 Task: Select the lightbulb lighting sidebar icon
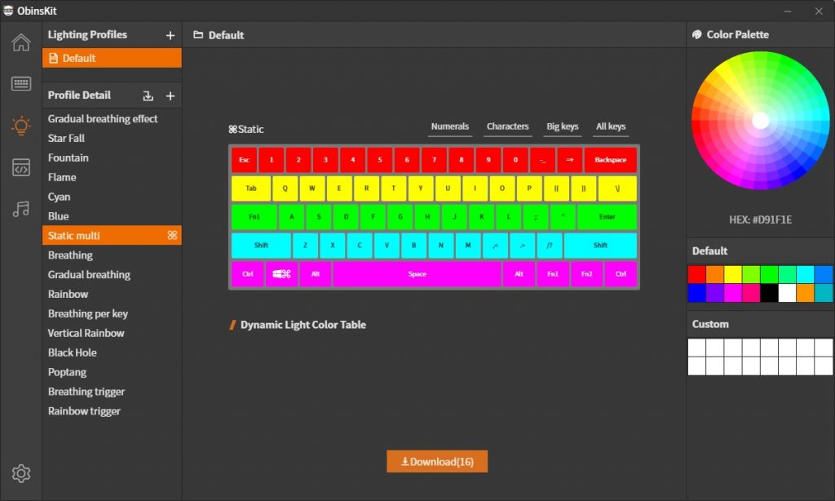(x=21, y=126)
